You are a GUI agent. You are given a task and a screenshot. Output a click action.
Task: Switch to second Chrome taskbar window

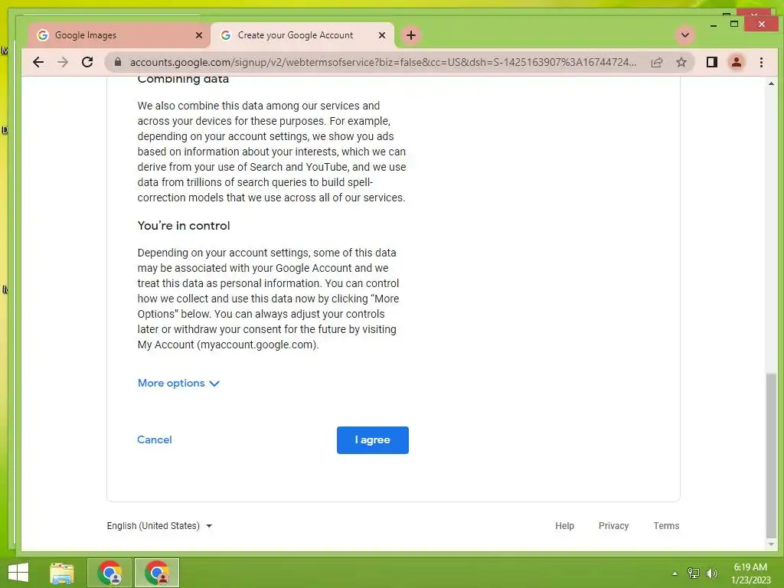coord(156,573)
